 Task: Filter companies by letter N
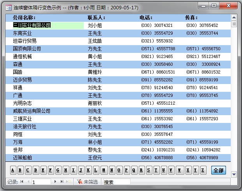click(112, 170)
